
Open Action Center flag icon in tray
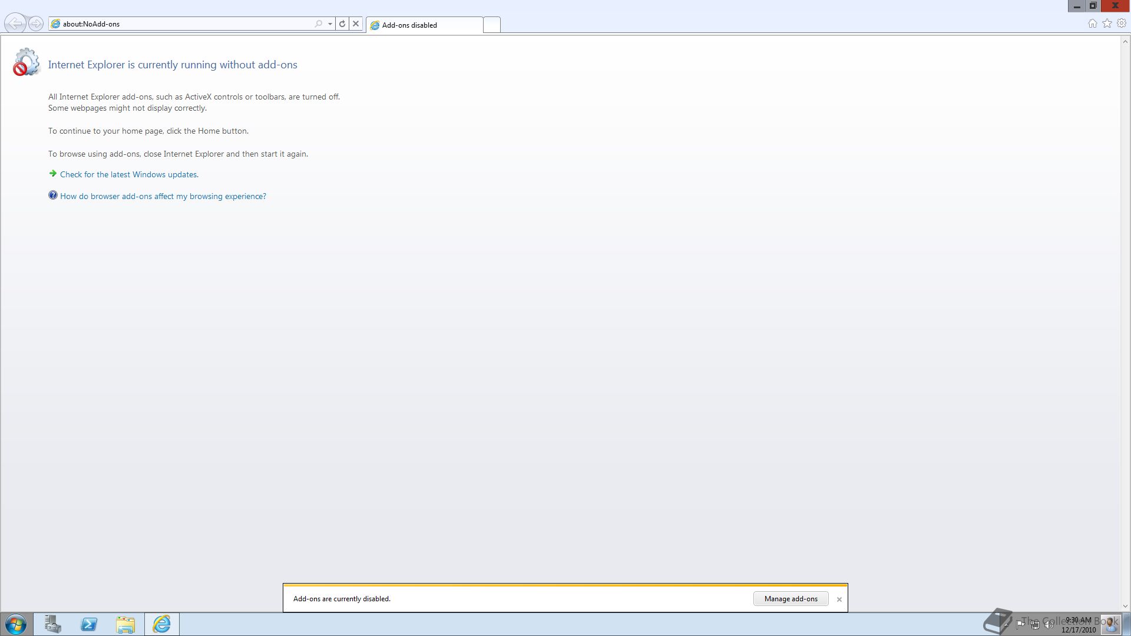click(x=1020, y=625)
